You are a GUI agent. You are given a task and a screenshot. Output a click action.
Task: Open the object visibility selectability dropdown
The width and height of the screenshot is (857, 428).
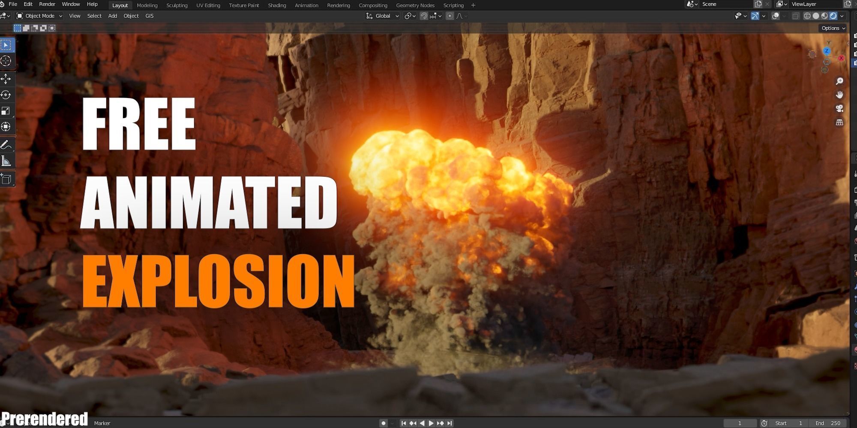[740, 16]
